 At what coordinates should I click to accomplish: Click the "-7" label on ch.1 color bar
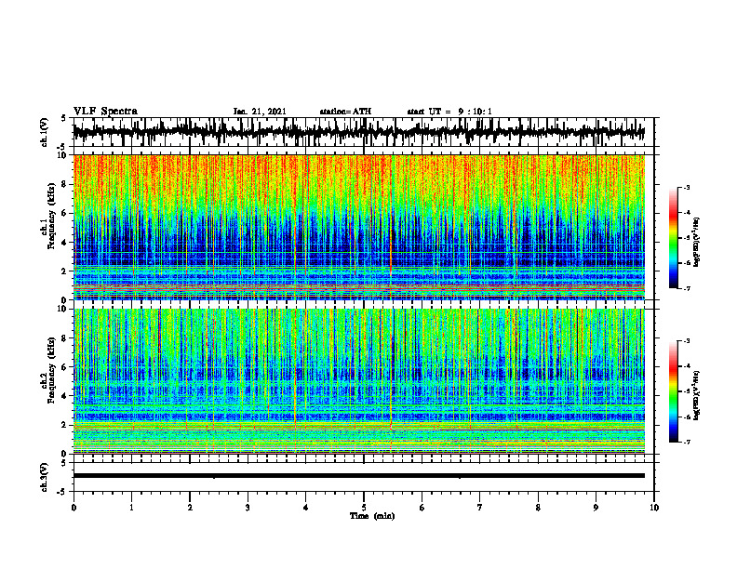[x=687, y=288]
